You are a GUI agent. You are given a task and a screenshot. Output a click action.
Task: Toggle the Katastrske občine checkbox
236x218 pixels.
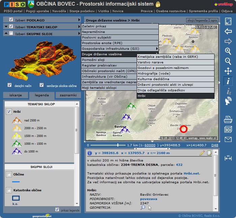[x=9, y=190]
